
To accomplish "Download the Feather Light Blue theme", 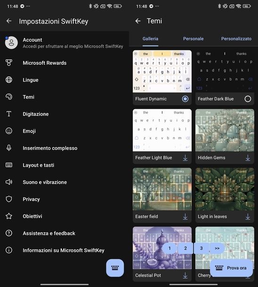I will [x=185, y=158].
